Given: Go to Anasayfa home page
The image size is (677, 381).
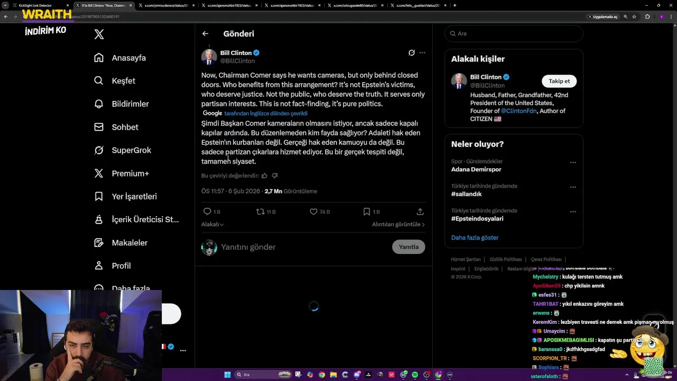Looking at the screenshot, I should pos(120,58).
